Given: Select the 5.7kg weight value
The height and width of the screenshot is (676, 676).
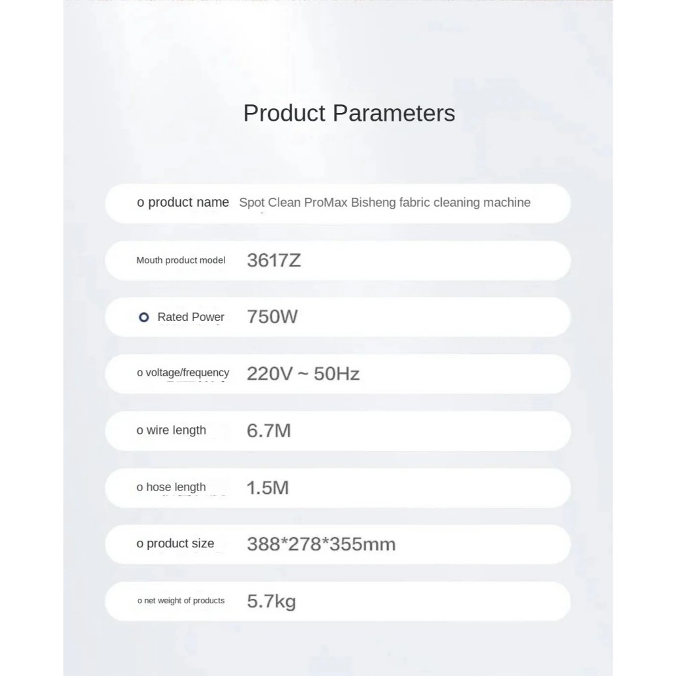Looking at the screenshot, I should coord(271,601).
